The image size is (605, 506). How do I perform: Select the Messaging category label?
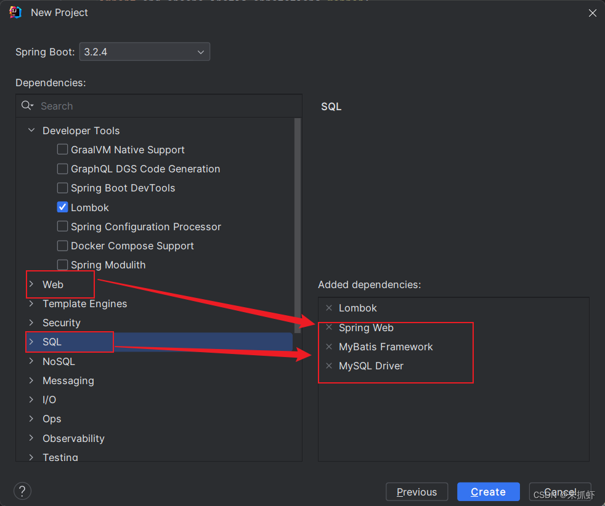click(68, 381)
